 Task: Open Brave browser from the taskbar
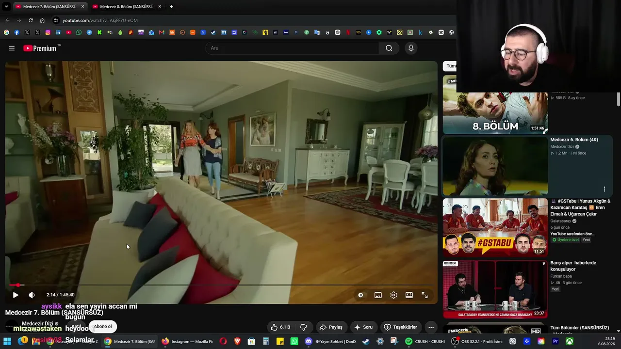(237, 341)
